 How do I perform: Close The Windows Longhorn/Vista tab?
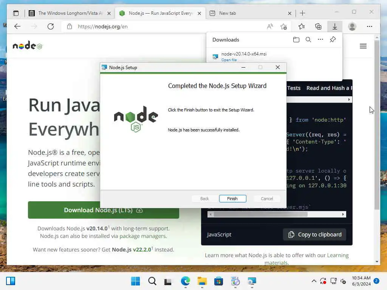pos(109,13)
